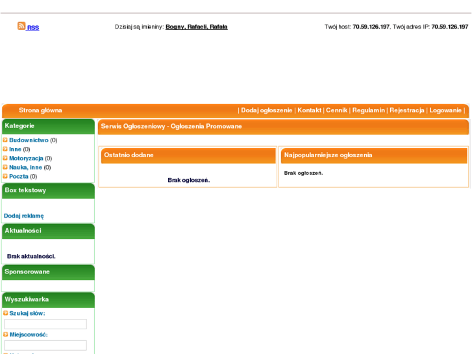Focus the Szukaj słów input field
Viewport: 472px width, 354px height.
pyautogui.click(x=45, y=324)
